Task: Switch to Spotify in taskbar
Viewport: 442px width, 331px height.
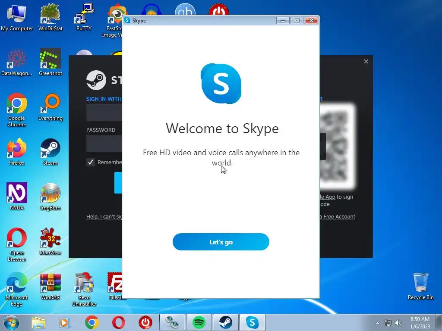Action: [199, 322]
